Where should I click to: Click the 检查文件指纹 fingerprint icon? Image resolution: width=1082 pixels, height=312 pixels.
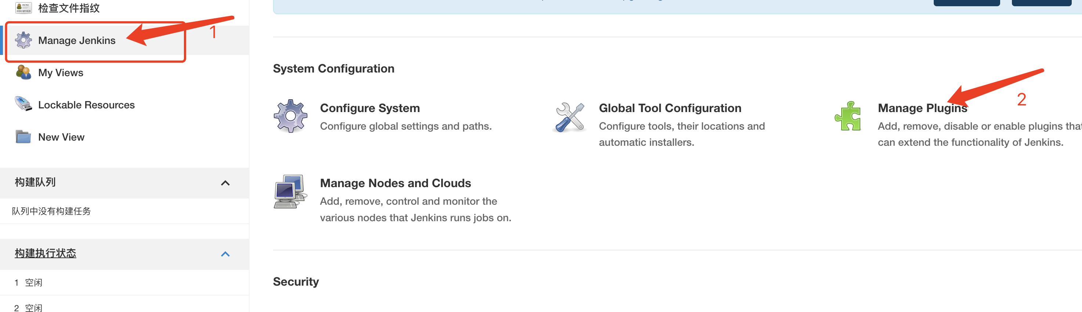click(x=23, y=8)
